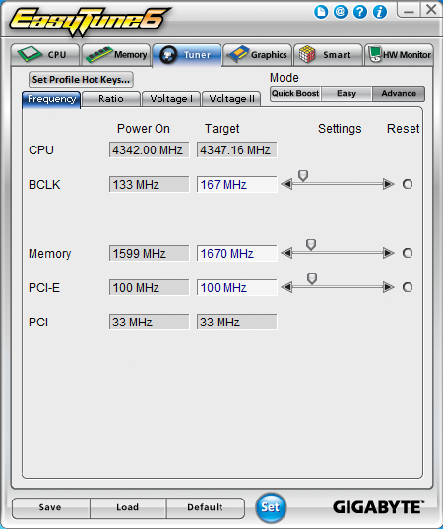Switch to the Ratio sub-tab

pyautogui.click(x=111, y=99)
